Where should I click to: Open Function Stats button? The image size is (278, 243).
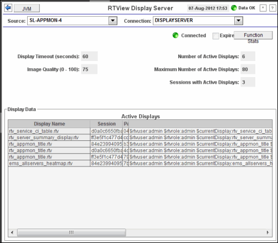pyautogui.click(x=253, y=35)
